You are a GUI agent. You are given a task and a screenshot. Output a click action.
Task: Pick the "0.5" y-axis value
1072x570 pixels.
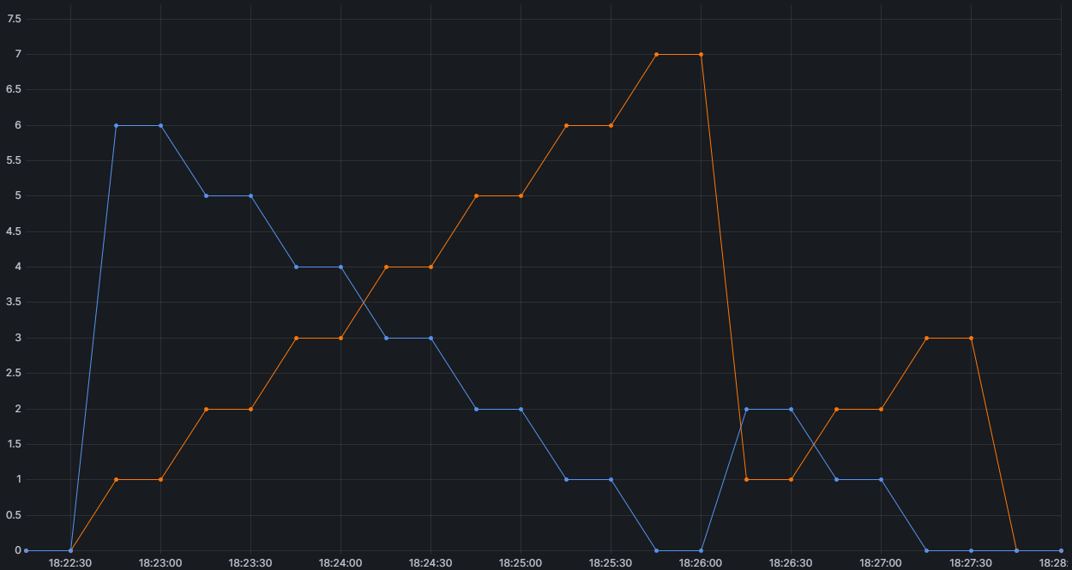pyautogui.click(x=15, y=515)
